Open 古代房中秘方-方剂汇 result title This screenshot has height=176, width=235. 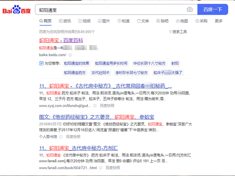79,148
